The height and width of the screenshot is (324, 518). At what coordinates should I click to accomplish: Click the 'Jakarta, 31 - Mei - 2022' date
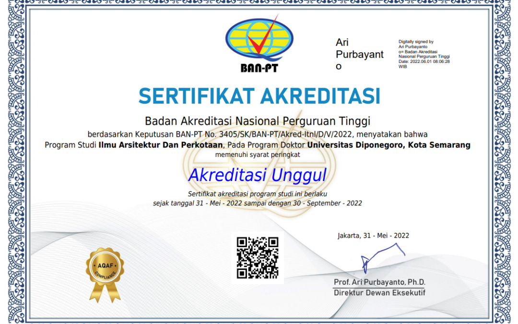pos(373,235)
